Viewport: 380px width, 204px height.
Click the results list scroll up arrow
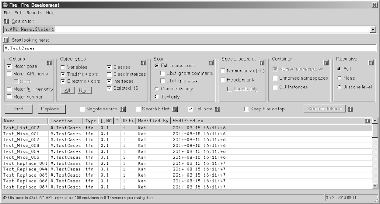[x=375, y=121]
